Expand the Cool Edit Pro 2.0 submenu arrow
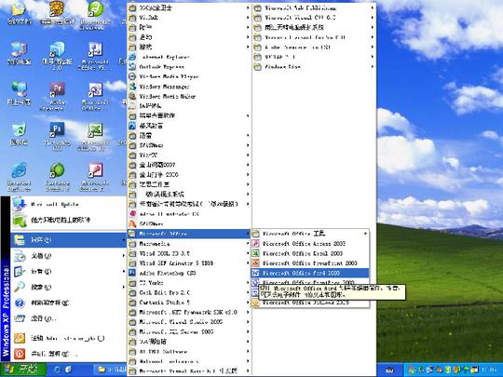This screenshot has height=377, width=503. (248, 292)
